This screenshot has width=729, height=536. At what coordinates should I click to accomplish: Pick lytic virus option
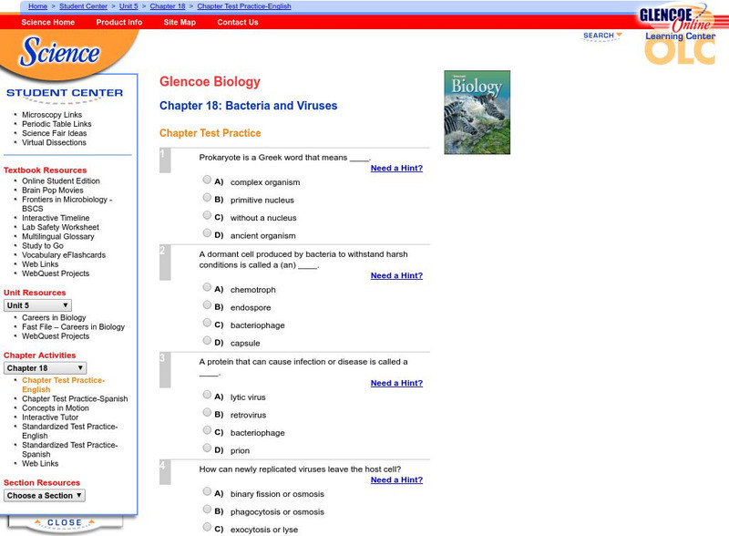point(207,395)
